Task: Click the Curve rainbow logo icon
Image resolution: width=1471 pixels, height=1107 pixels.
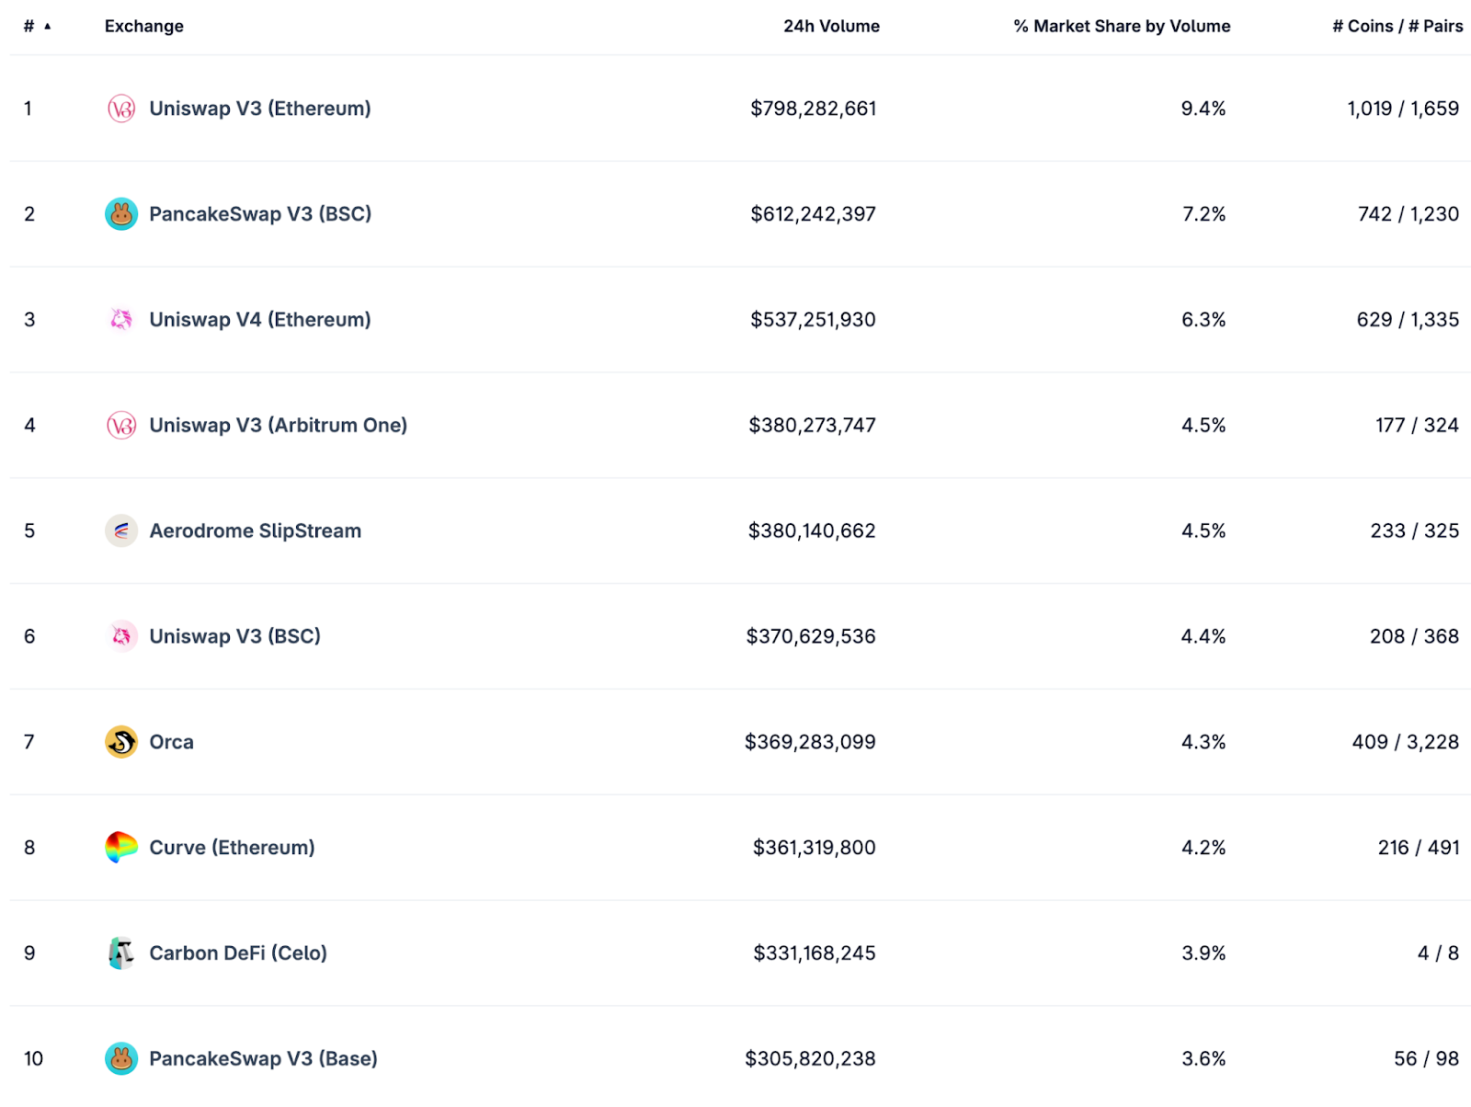Action: coord(120,847)
